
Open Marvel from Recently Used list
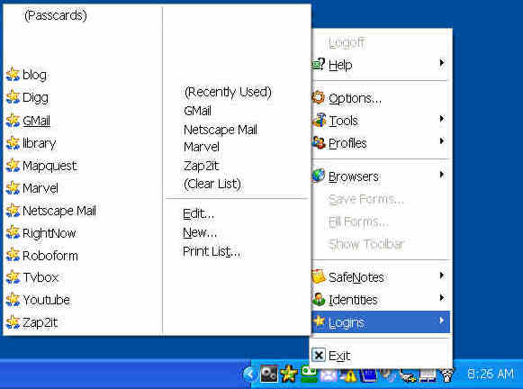[202, 147]
